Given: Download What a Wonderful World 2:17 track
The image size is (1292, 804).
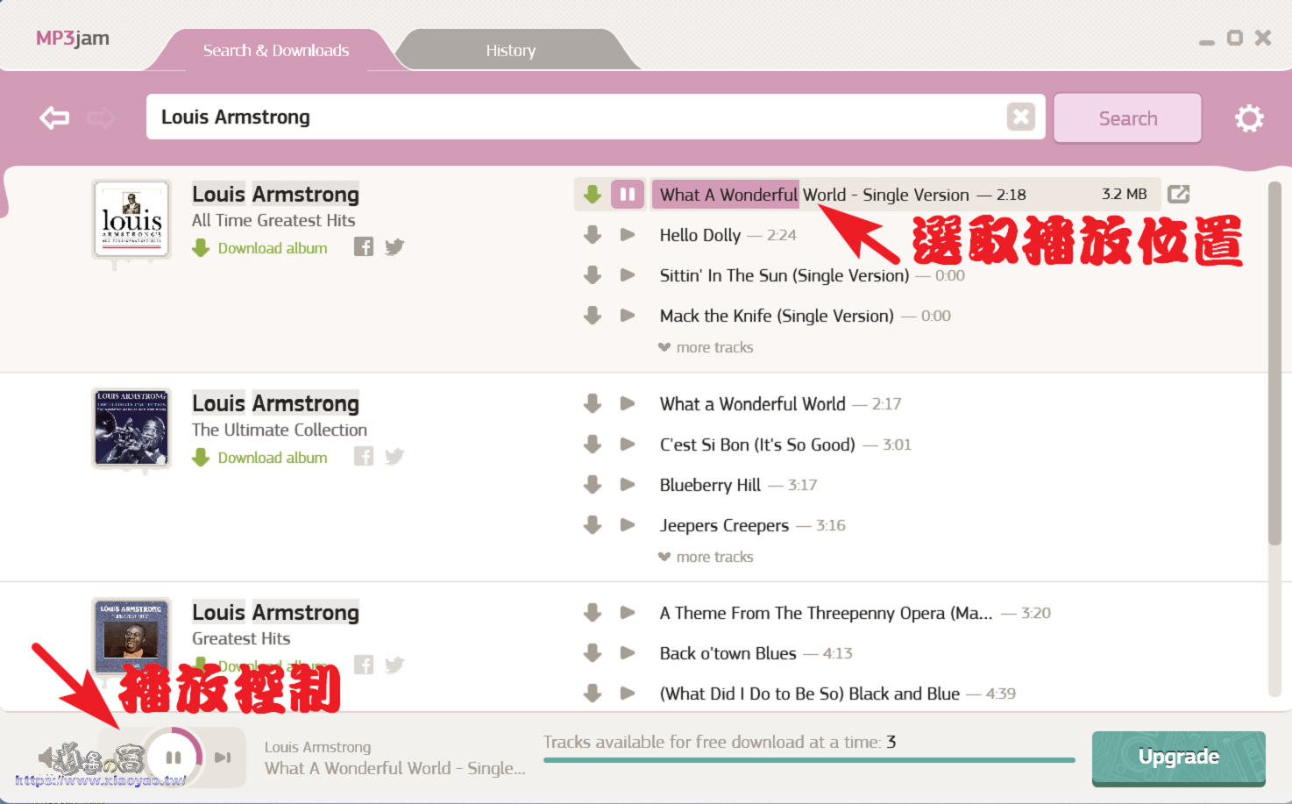Looking at the screenshot, I should [x=593, y=404].
